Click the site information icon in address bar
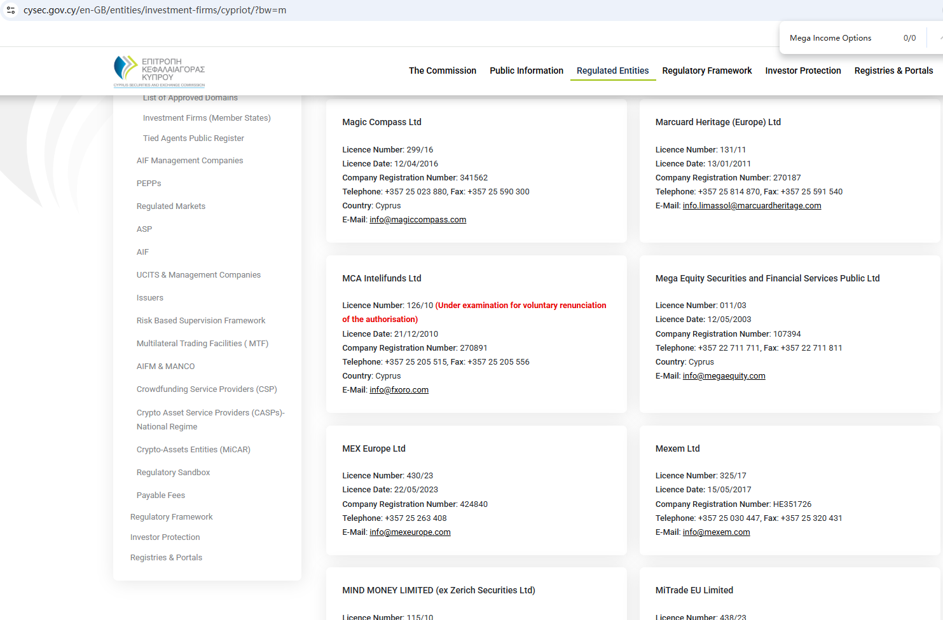The width and height of the screenshot is (943, 620). tap(11, 10)
